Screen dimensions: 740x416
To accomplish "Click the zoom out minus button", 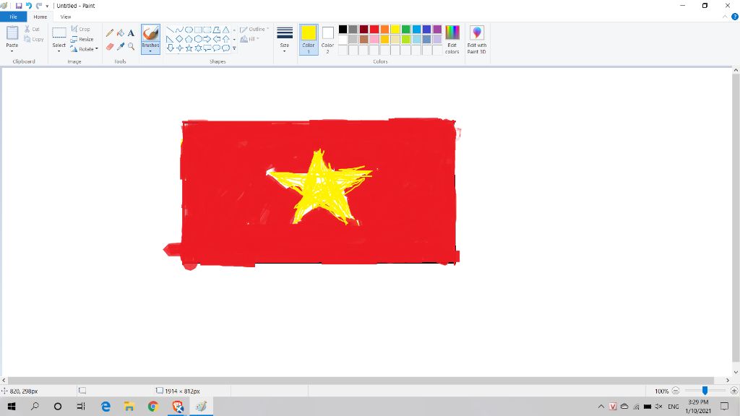I will coord(676,391).
